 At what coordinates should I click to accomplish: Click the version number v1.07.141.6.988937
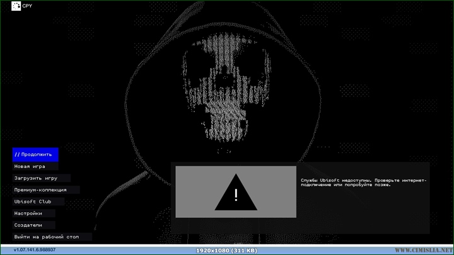coord(35,250)
